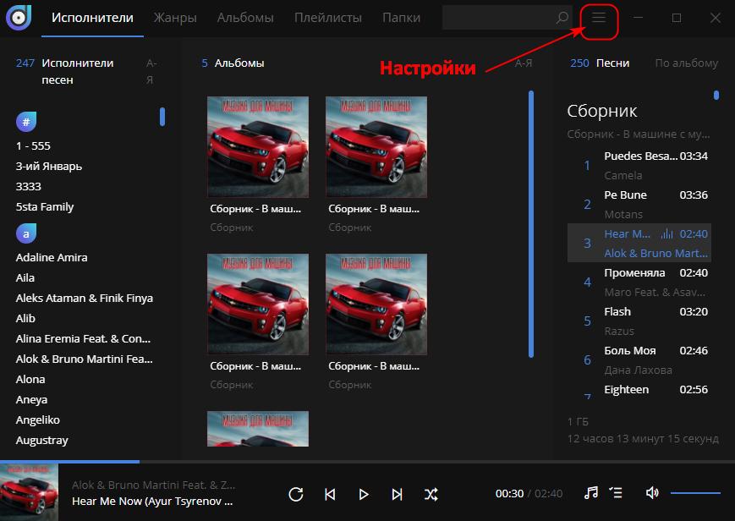Switch to the Альбомы tab
This screenshot has width=735, height=521.
pos(245,18)
